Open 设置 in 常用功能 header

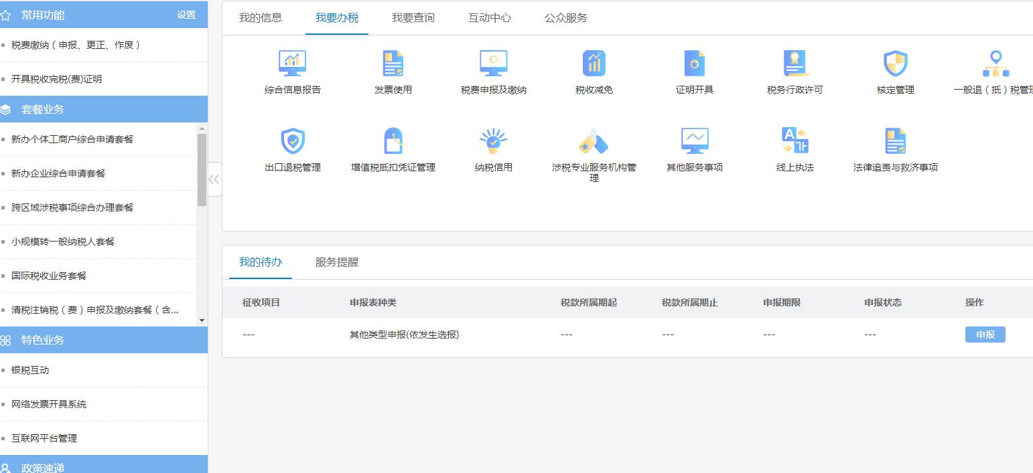coord(187,14)
